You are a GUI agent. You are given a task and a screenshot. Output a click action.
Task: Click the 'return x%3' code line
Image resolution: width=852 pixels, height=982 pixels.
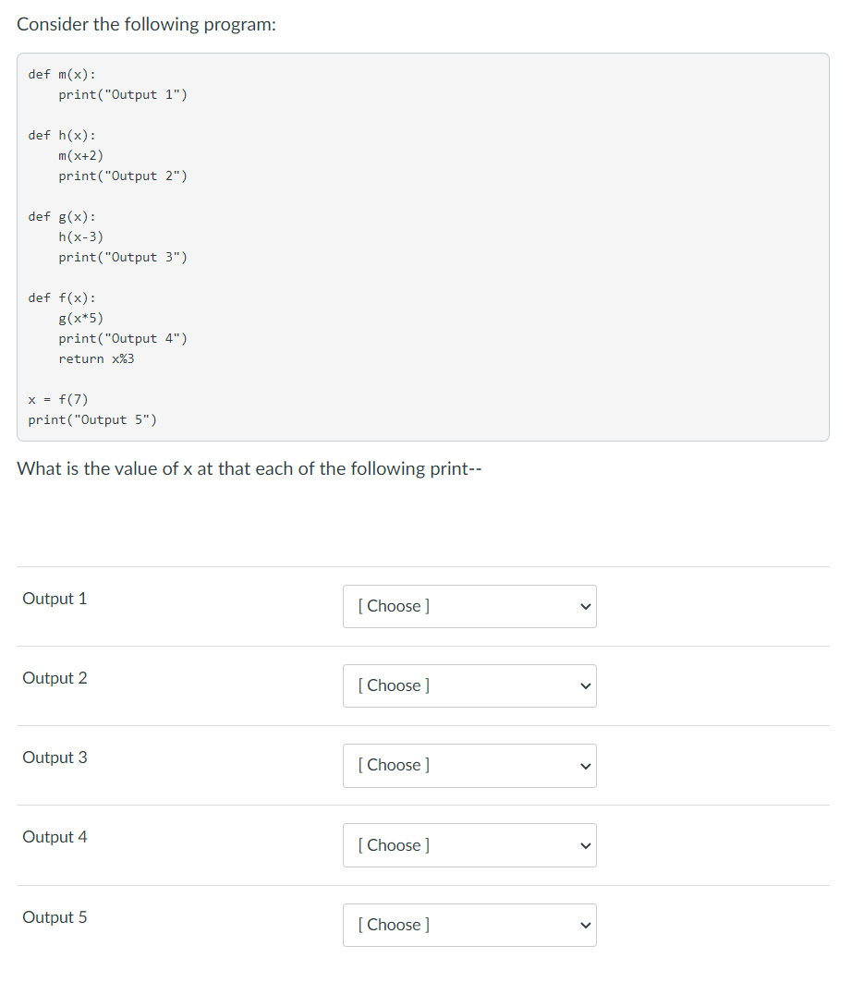coord(96,358)
